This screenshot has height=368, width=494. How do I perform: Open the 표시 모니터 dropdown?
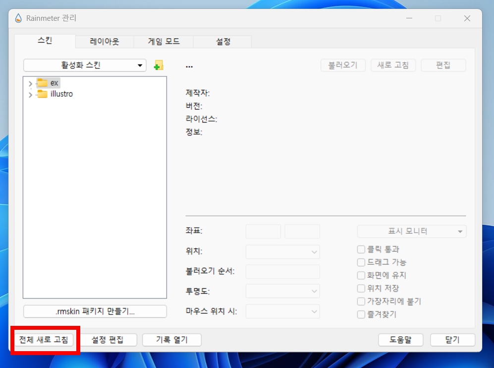click(x=411, y=232)
